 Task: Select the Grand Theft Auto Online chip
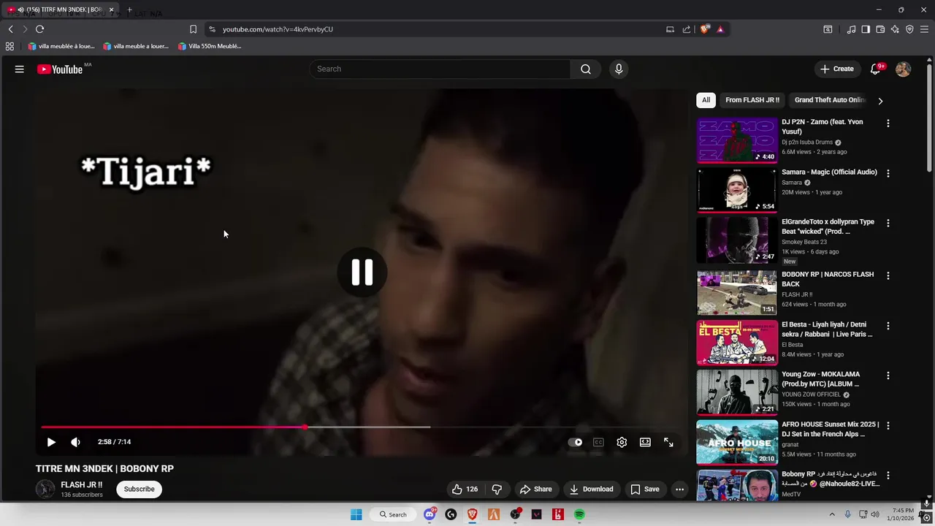pos(829,100)
